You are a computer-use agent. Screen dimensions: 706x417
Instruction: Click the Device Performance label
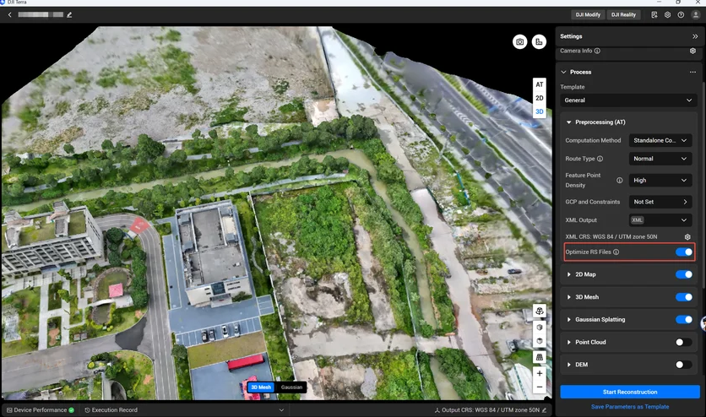(x=40, y=410)
